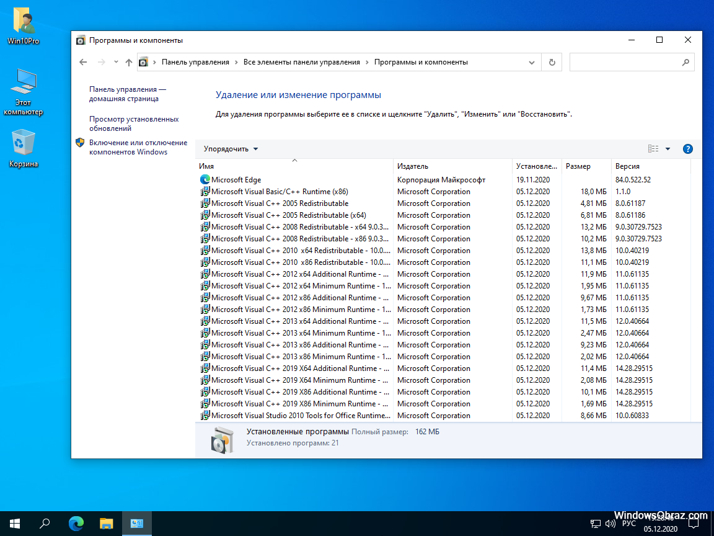The image size is (714, 536).
Task: Click version 10.0.60833 cell
Action: 632,416
